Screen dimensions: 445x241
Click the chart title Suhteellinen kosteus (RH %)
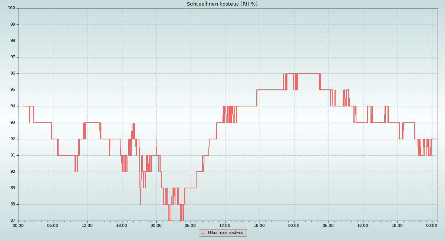[x=222, y=4]
